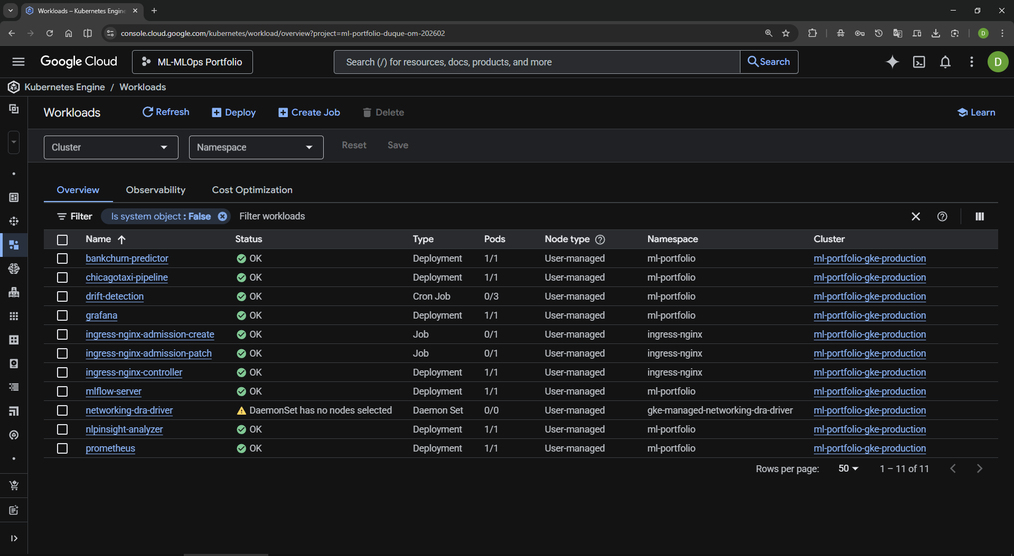Toggle the select-all checkbox in header
The image size is (1014, 556).
pyautogui.click(x=62, y=239)
